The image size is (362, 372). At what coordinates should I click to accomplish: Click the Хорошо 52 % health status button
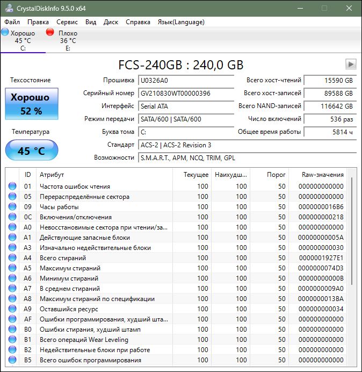(32, 104)
